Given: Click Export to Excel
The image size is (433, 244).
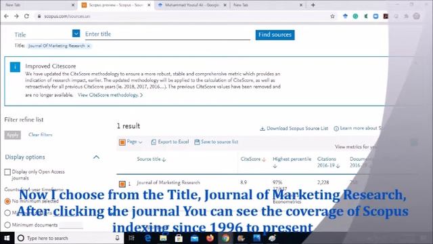Looking at the screenshot, I should (x=170, y=142).
